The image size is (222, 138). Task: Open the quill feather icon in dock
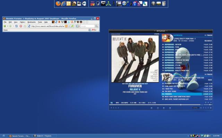[x=145, y=4]
